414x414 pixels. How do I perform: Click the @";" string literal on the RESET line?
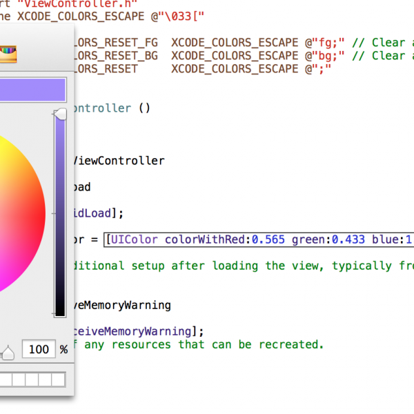(x=318, y=69)
